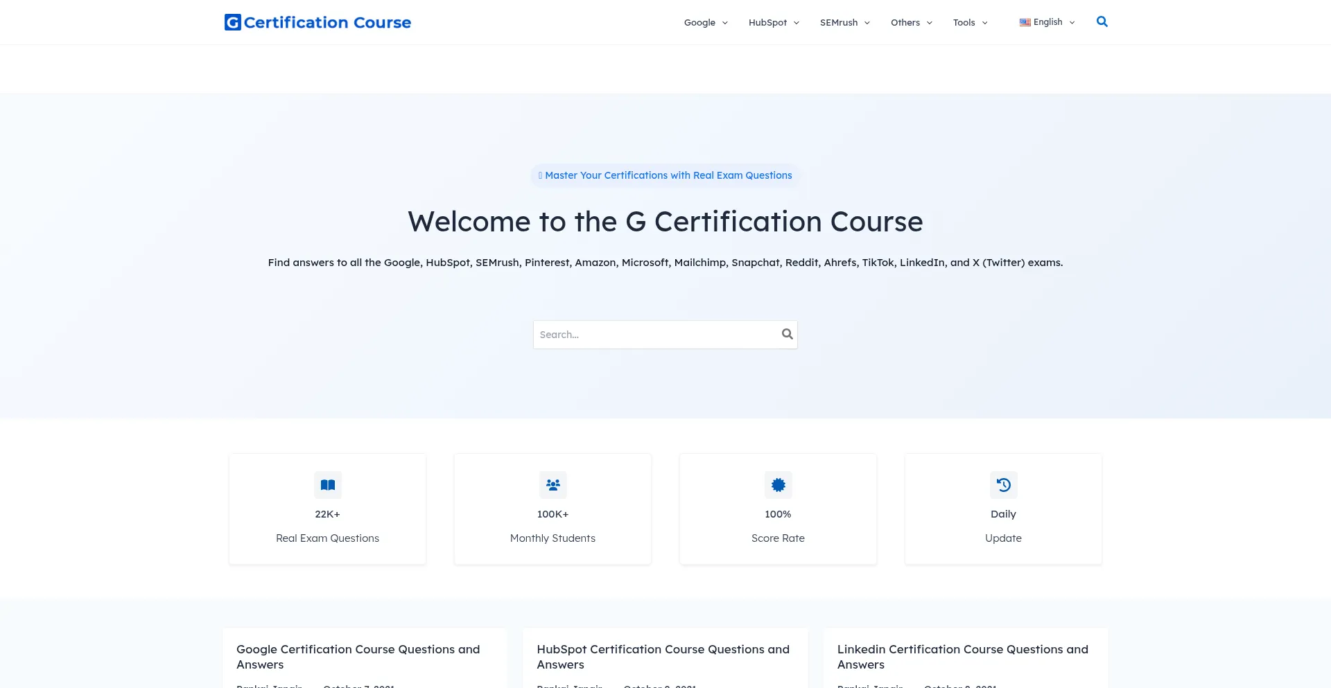Focus the Search... input field
The width and height of the screenshot is (1331, 688).
tap(655, 335)
